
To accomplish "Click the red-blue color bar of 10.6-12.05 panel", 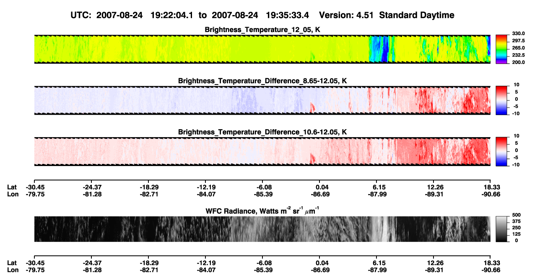I will 501,151.
